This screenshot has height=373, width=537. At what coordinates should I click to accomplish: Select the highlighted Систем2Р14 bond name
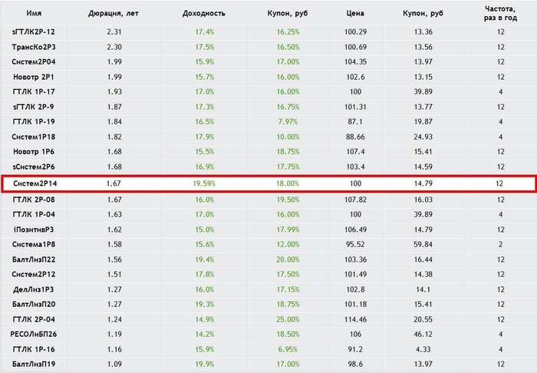[x=35, y=183]
